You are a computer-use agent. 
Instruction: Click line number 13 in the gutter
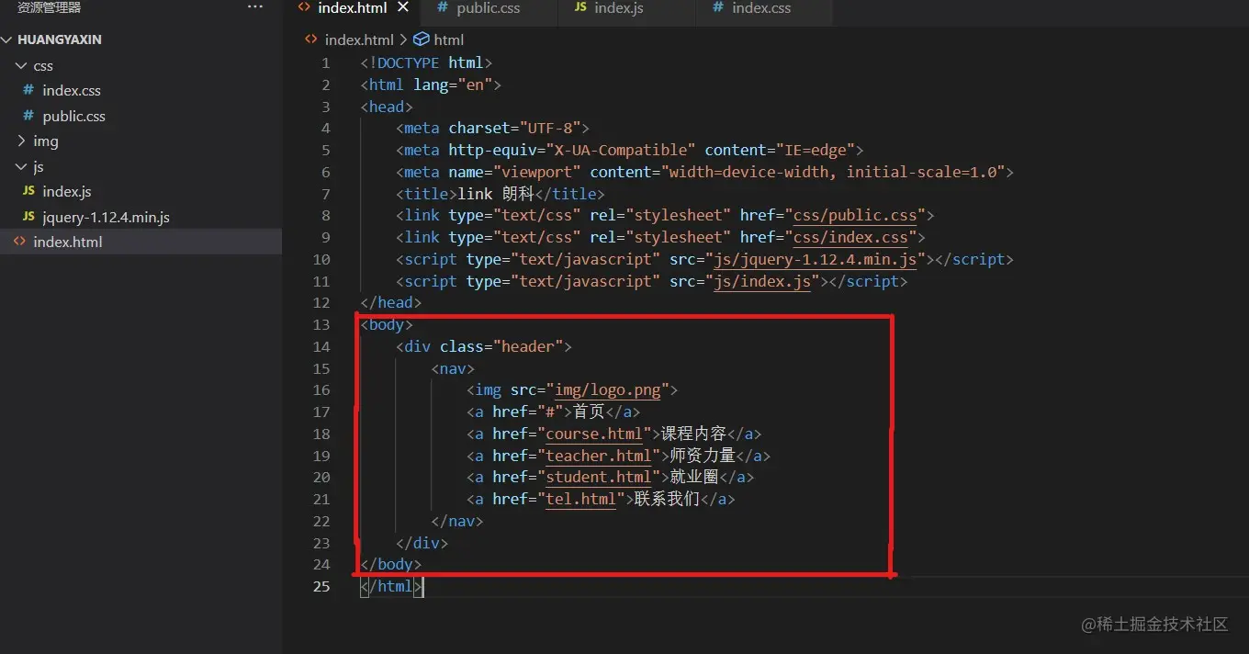[x=321, y=325]
